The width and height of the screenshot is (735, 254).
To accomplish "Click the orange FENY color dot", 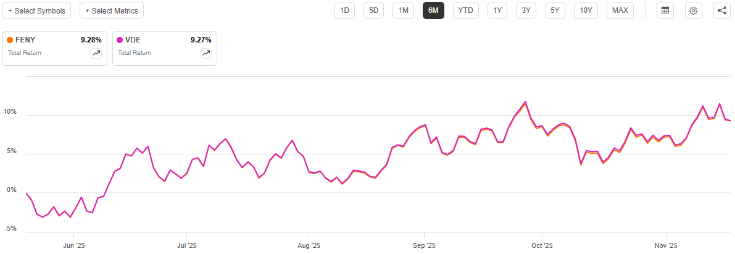I will pos(10,40).
